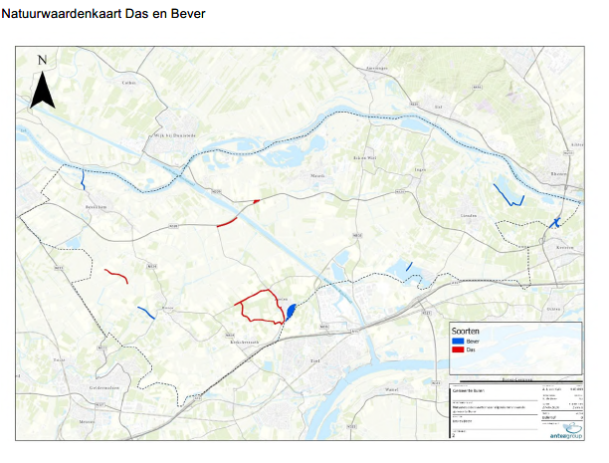
Task: Click the blue Bever water area near Tiel
Action: (291, 312)
